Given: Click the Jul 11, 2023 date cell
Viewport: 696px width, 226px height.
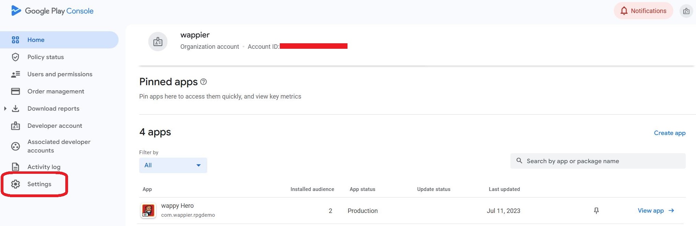Looking at the screenshot, I should point(504,211).
